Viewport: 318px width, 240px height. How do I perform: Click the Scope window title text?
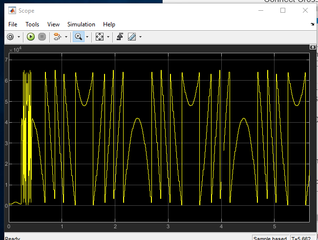coord(26,11)
